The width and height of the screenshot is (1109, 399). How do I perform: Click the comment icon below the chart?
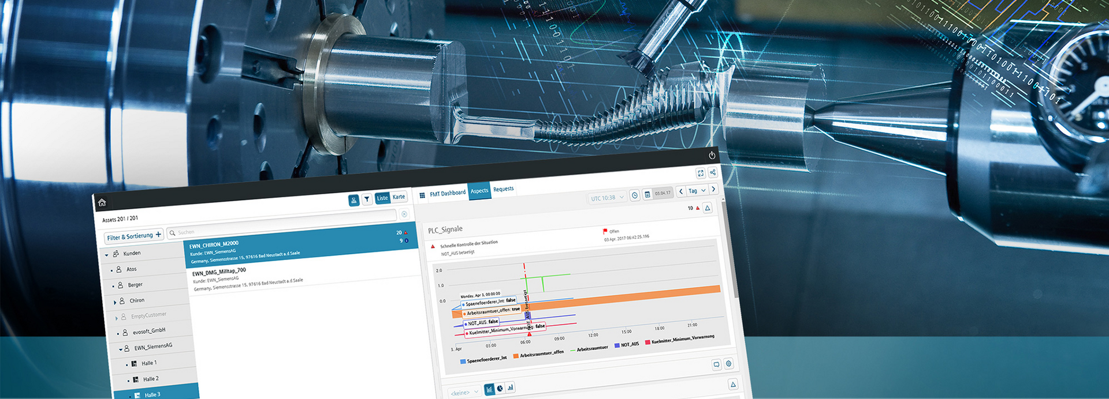tap(716, 364)
